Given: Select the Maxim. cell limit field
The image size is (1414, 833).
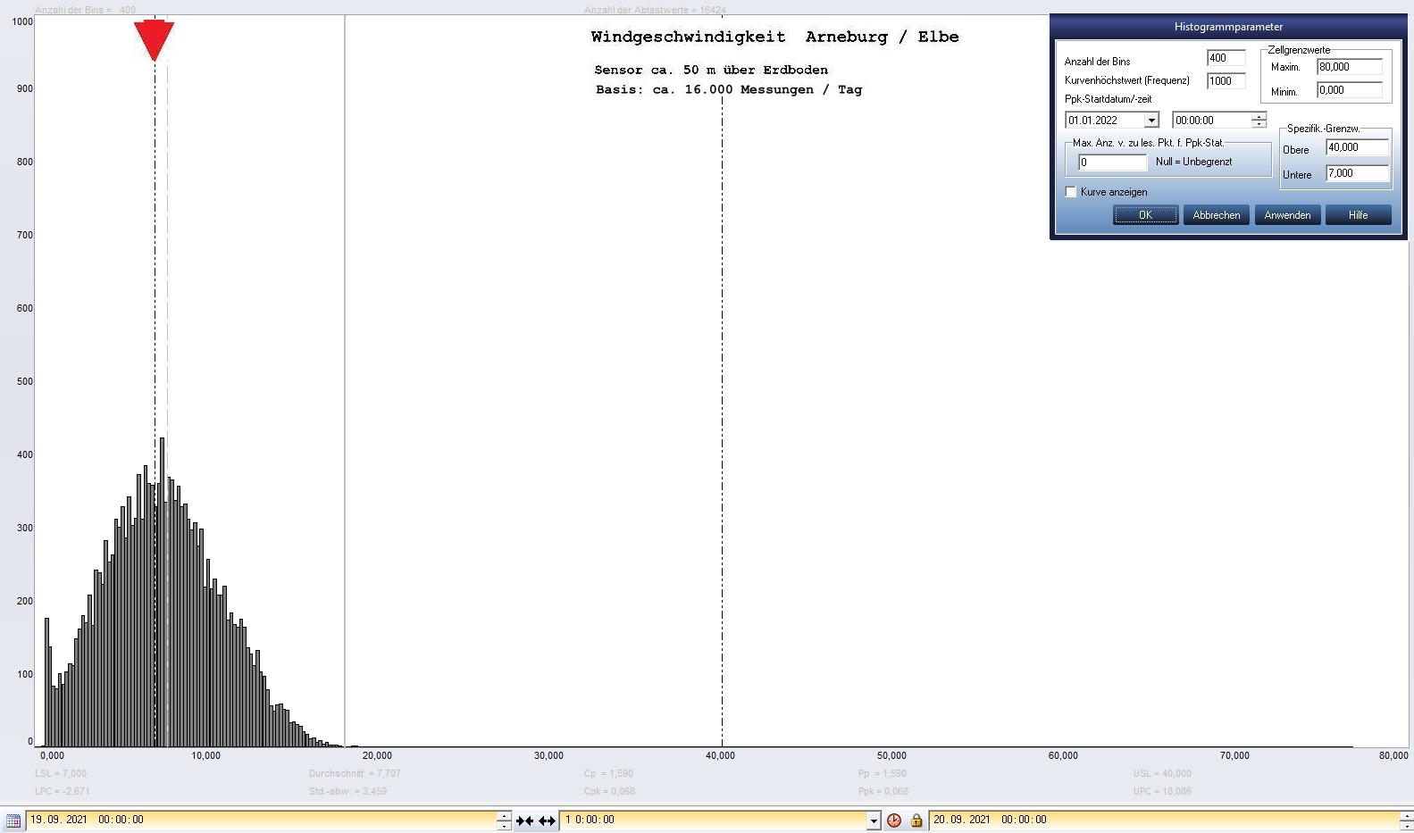Looking at the screenshot, I should (1349, 67).
